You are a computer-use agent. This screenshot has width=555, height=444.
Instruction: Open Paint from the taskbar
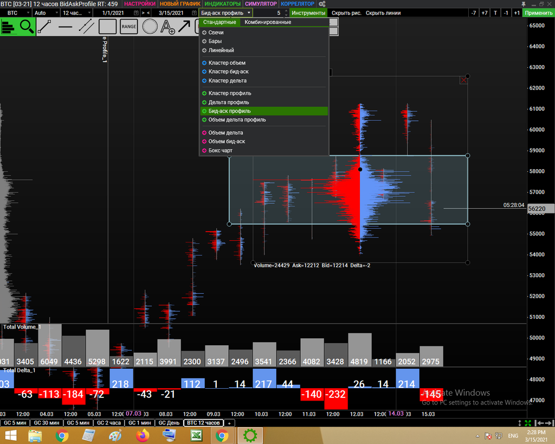[116, 435]
